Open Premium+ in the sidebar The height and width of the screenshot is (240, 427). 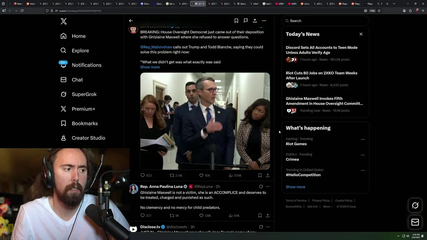(78, 109)
